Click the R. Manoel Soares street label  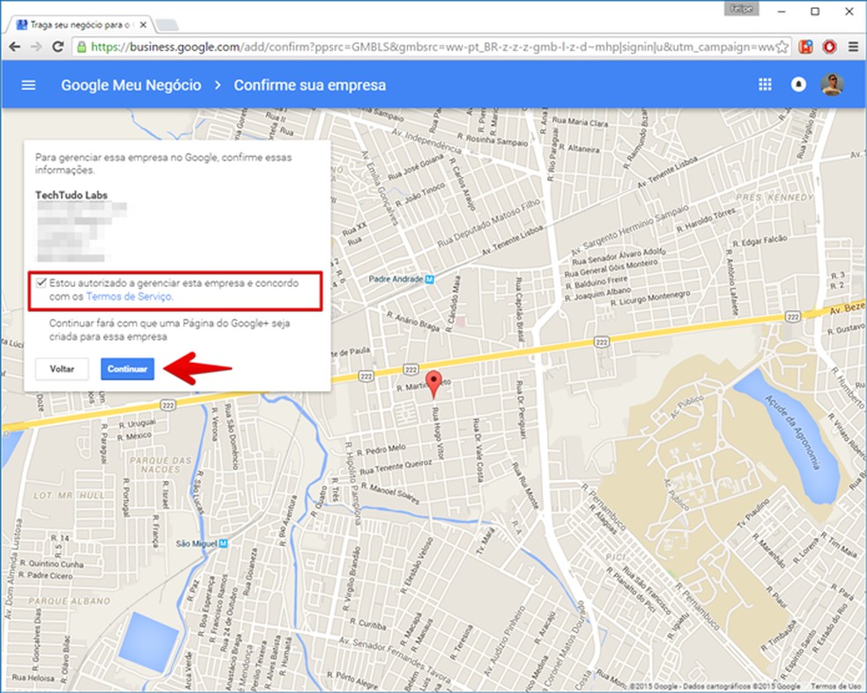click(389, 493)
